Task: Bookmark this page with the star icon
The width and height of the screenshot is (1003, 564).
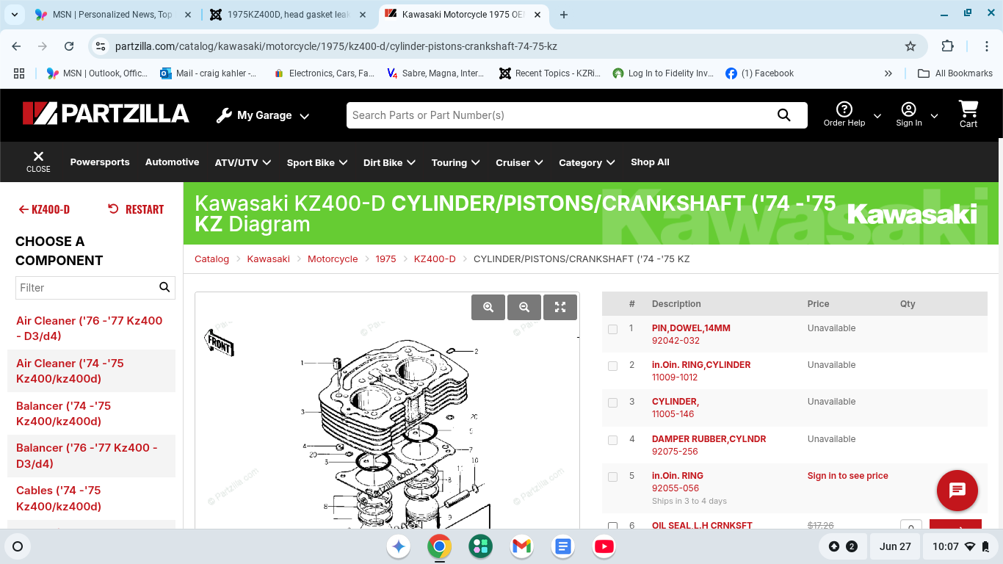Action: click(x=910, y=46)
